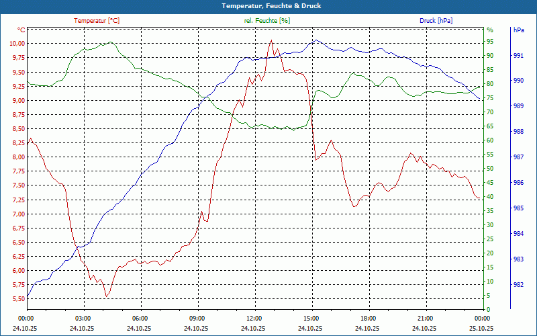Click the 18:00 time axis label
Image resolution: width=537 pixels, height=336 pixels.
[369, 318]
